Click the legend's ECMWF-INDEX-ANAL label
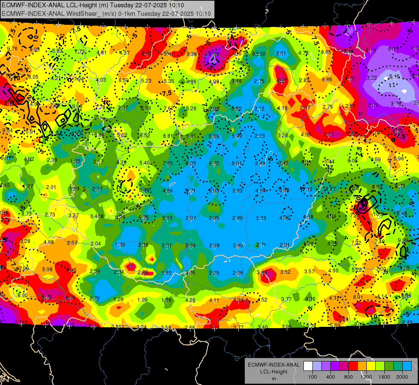 point(273,365)
